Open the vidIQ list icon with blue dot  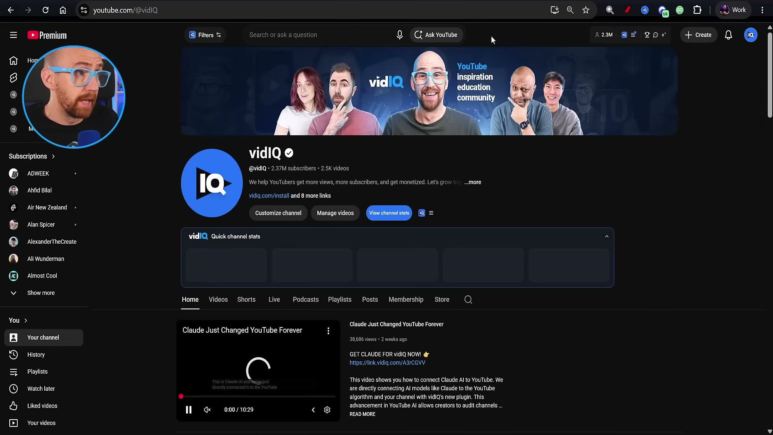(633, 35)
